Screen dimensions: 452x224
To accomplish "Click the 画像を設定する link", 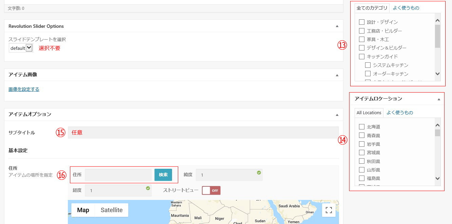I will 24,89.
